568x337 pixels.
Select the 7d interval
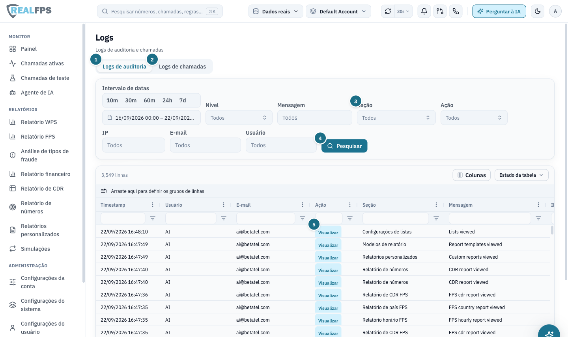pos(183,100)
